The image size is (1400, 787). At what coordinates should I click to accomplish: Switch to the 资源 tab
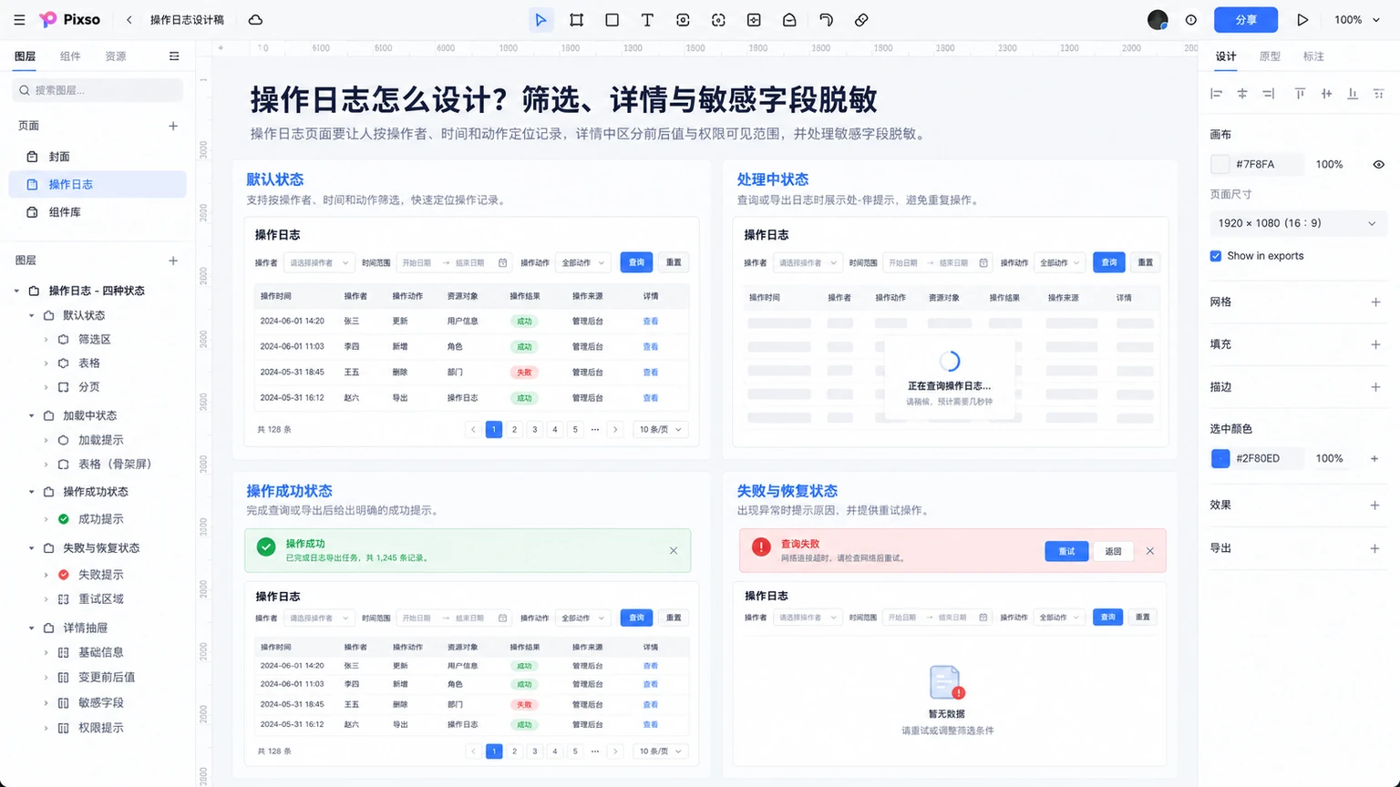click(116, 56)
